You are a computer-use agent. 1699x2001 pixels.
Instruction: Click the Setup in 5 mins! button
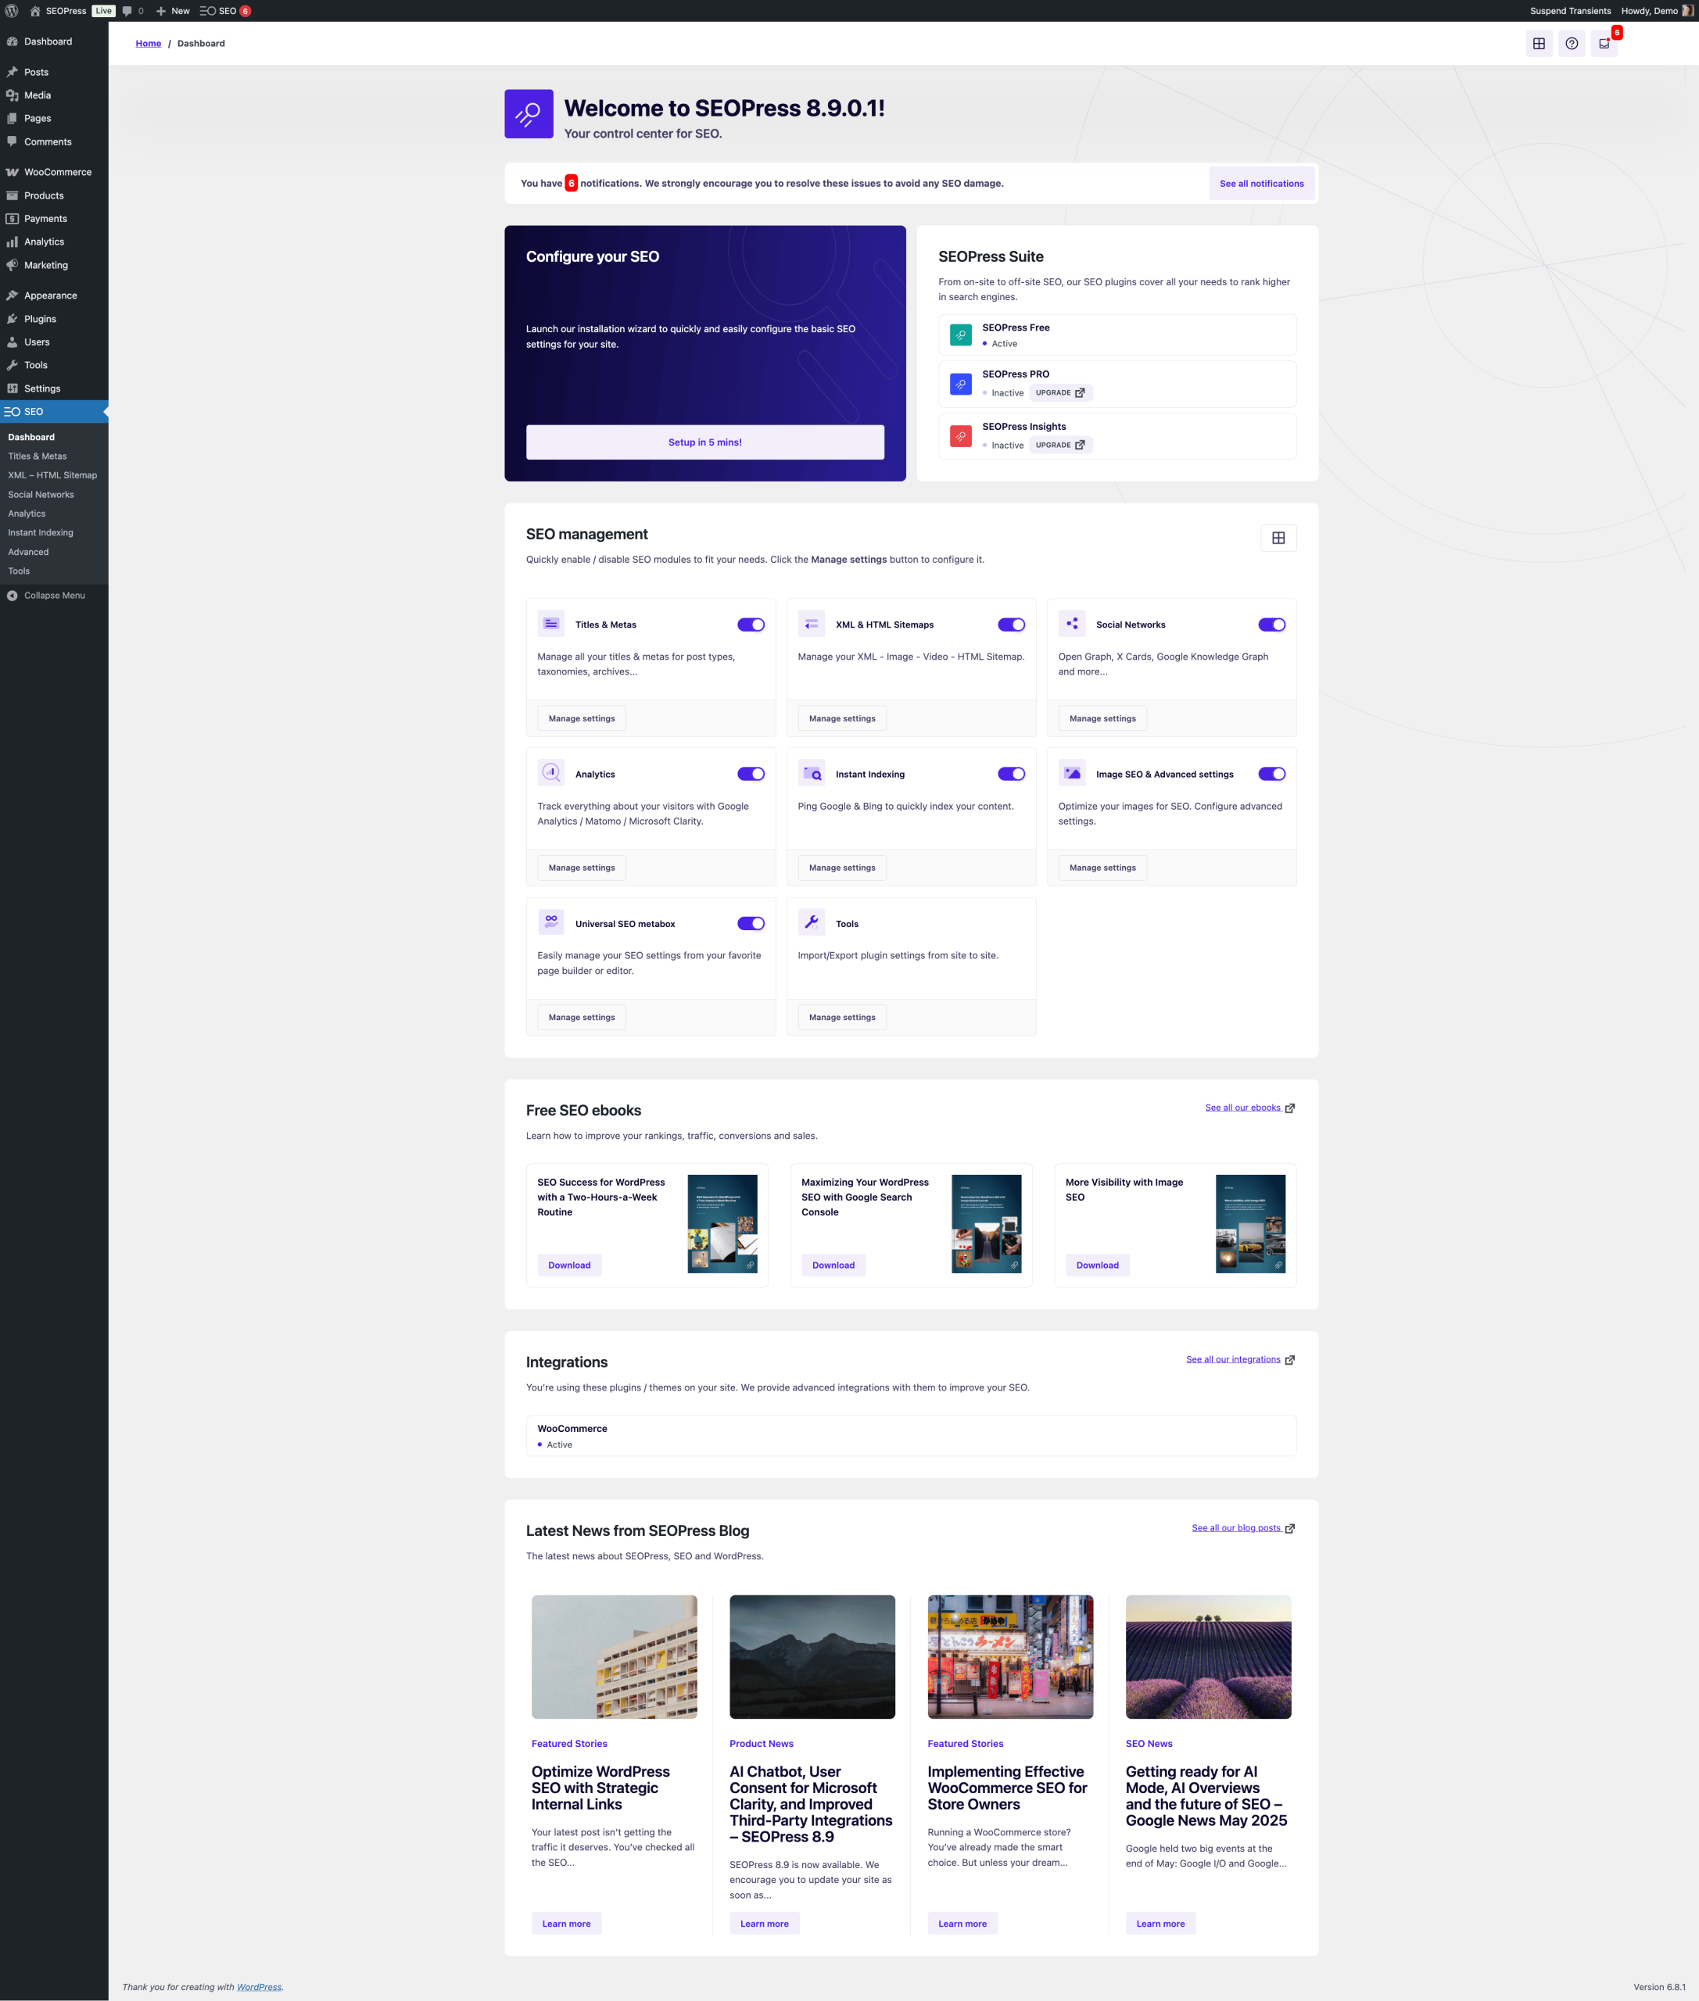704,442
